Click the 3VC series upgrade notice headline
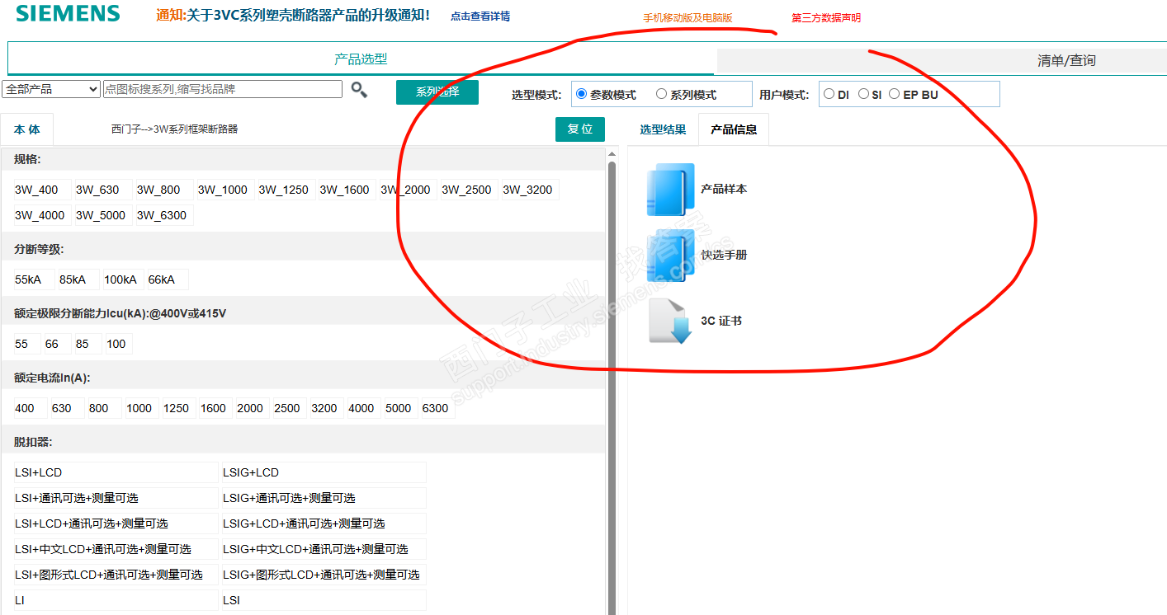Screen dimensions: 1167x615 (x=293, y=15)
